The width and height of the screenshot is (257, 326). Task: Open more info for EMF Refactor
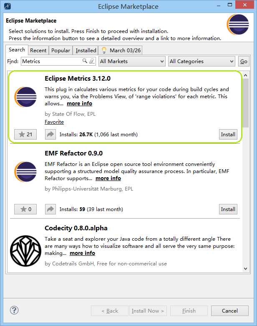click(108, 178)
